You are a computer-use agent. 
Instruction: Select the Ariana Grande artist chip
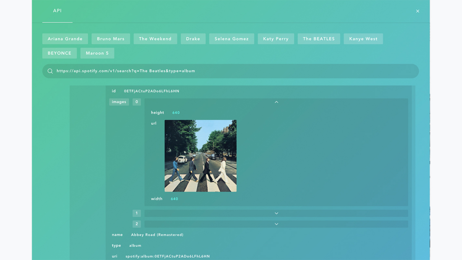pyautogui.click(x=65, y=39)
